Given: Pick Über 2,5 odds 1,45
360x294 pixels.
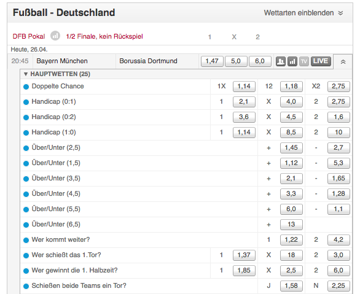Looking at the screenshot, I should [x=291, y=148].
